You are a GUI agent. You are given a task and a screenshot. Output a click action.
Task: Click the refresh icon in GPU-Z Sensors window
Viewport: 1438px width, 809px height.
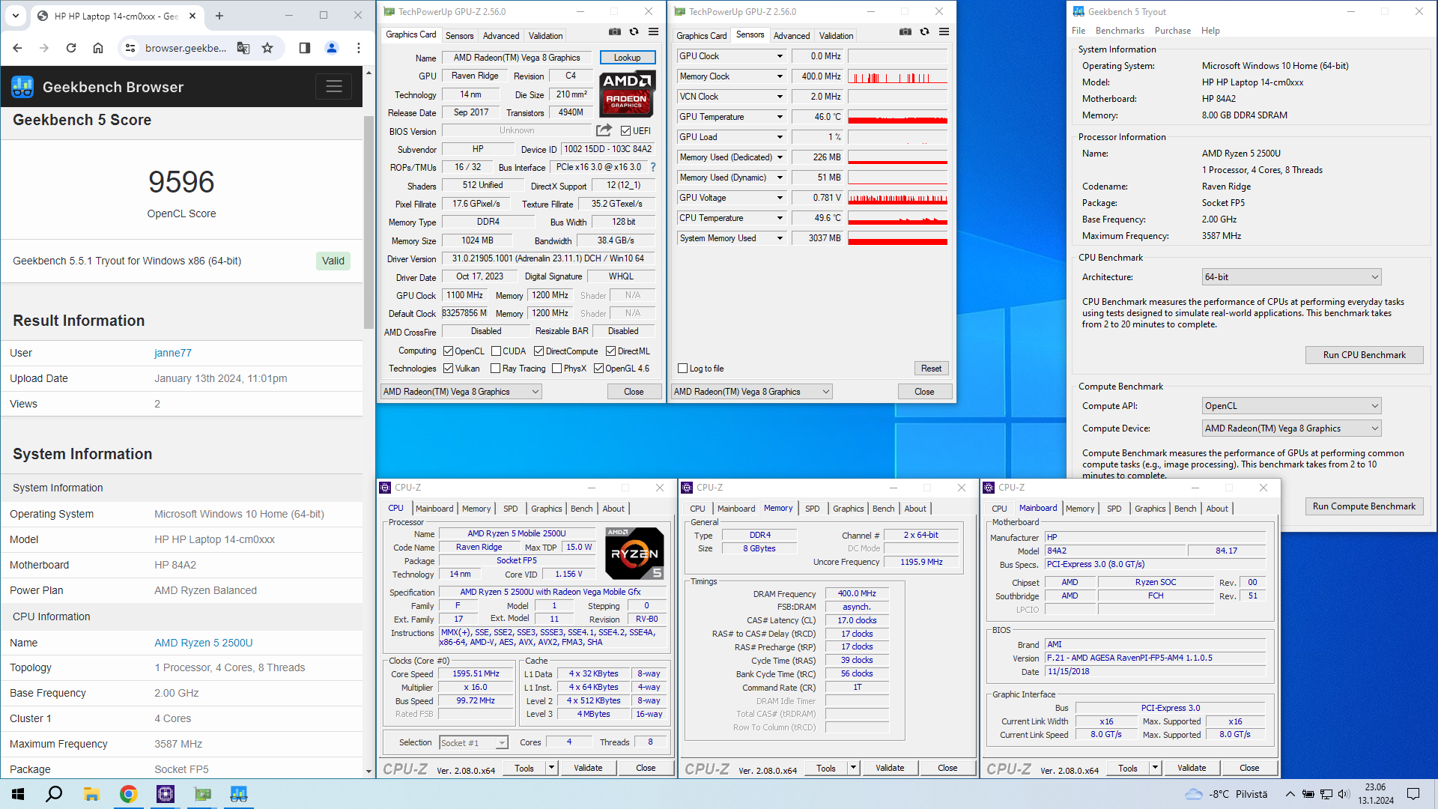(924, 31)
